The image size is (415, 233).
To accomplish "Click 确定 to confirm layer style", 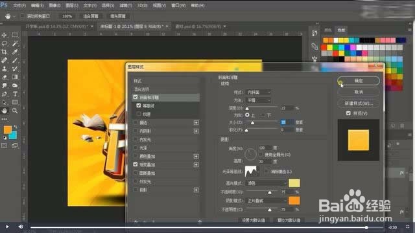I will click(359, 81).
